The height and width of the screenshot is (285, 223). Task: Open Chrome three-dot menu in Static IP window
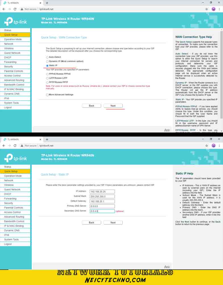(219, 146)
